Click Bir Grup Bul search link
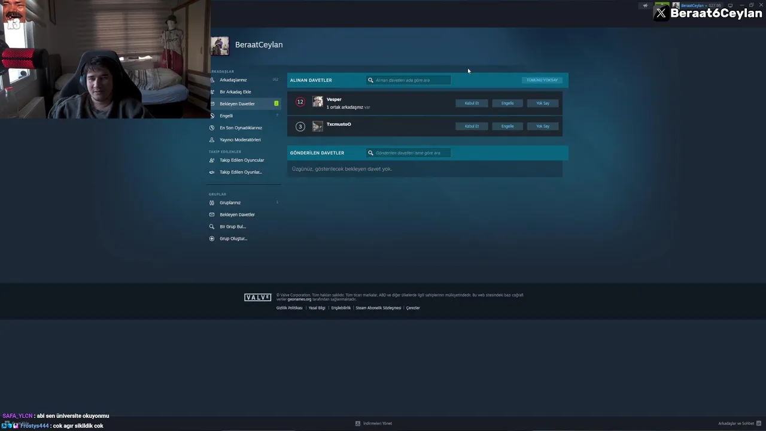766x431 pixels. 233,226
